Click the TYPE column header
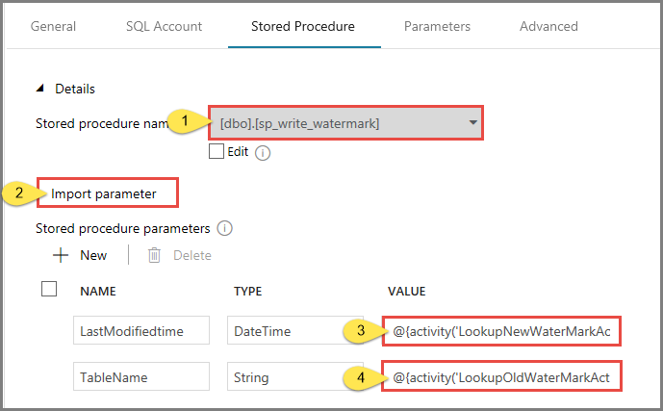Screen dimensions: 663x411 tap(247, 292)
